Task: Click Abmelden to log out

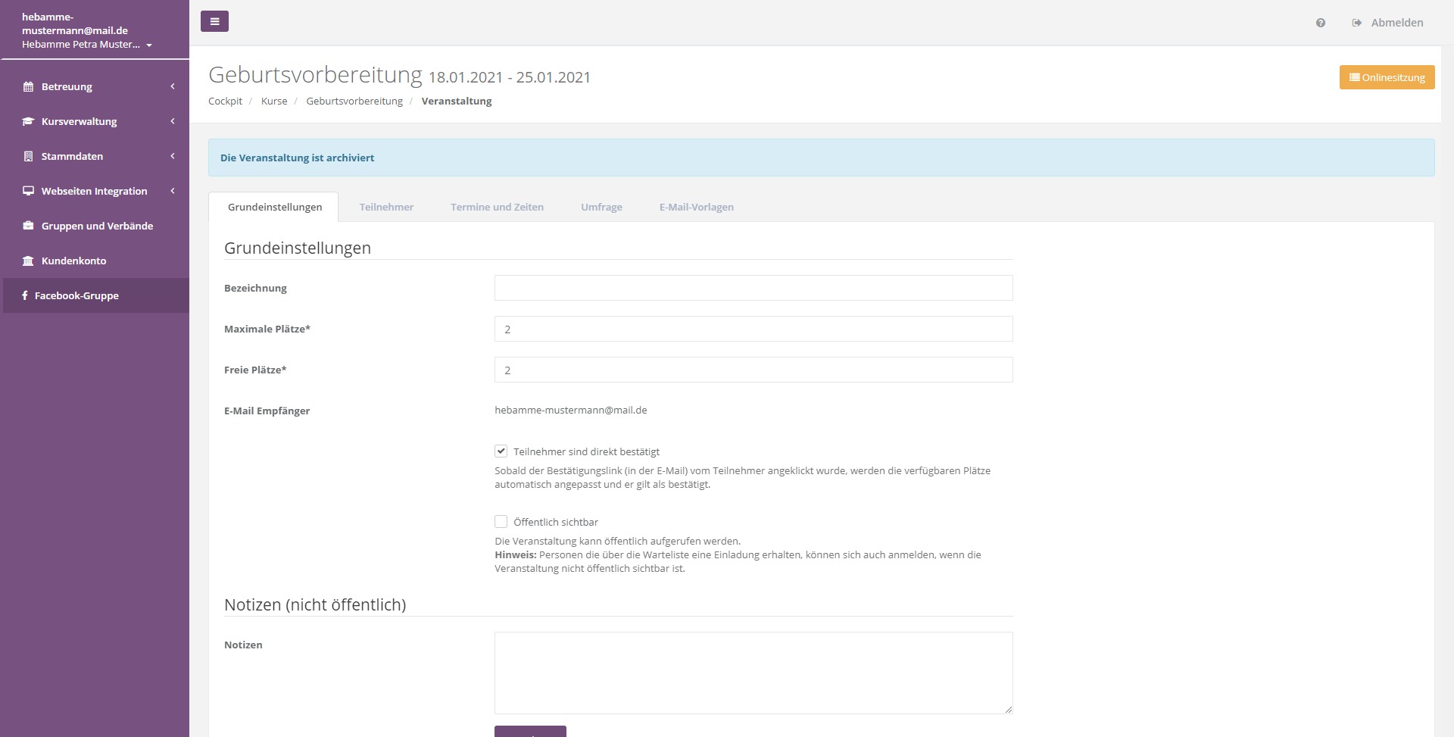Action: click(1396, 23)
